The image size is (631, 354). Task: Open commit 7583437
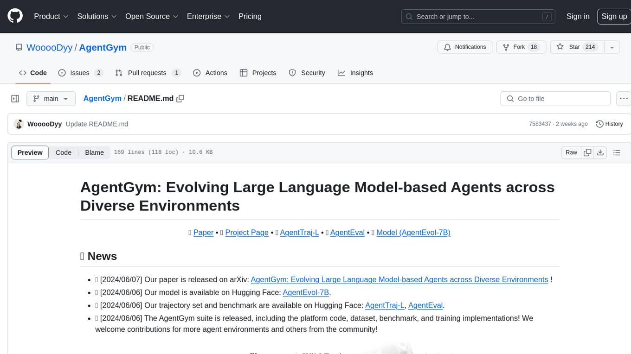540,124
